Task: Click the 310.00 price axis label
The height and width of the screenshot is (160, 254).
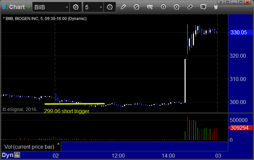Action: coord(238,79)
